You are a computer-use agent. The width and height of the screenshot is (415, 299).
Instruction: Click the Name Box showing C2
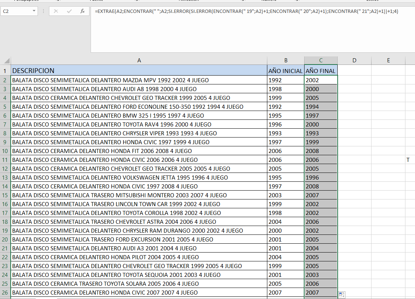coord(17,11)
